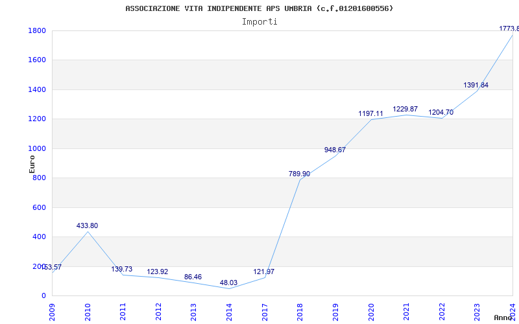The width and height of the screenshot is (519, 324).
Task: Select the 1204.70 data label
Action: point(441,112)
